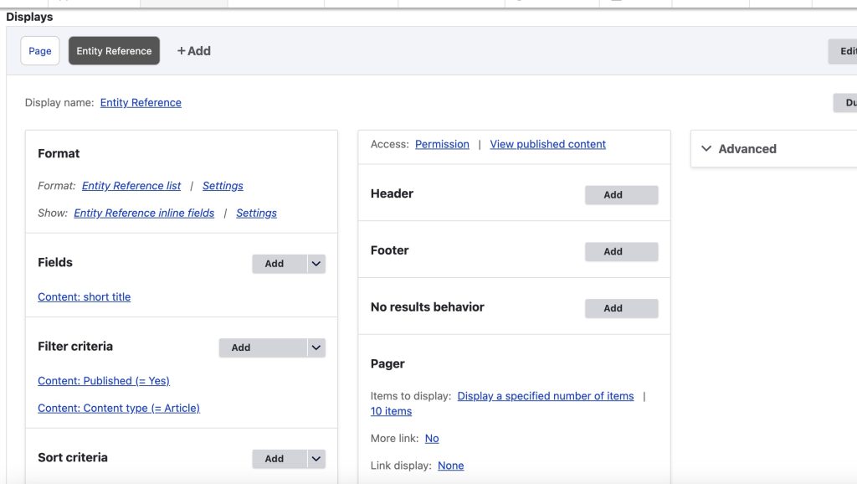Open the Content: short title field

coord(84,297)
